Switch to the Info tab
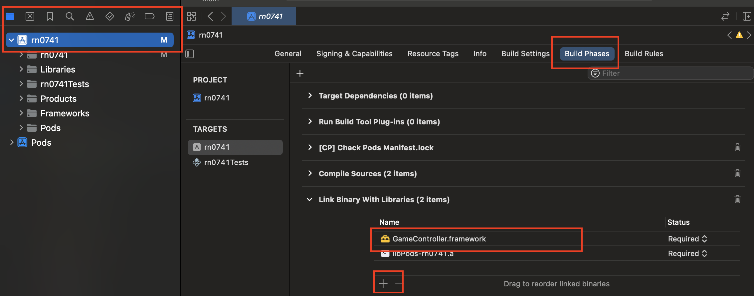The height and width of the screenshot is (296, 754). pos(480,54)
